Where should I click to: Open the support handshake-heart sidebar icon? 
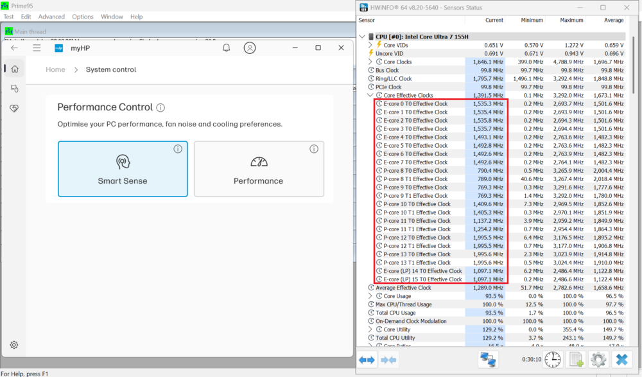14,109
